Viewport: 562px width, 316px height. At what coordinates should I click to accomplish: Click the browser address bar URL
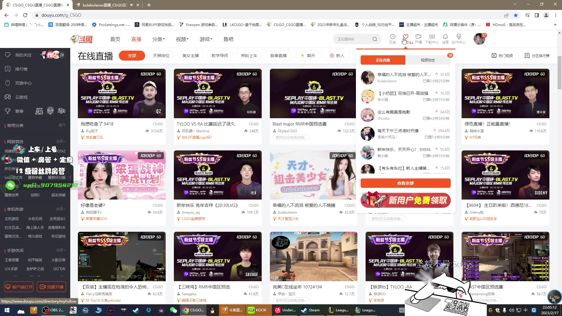pyautogui.click(x=61, y=15)
